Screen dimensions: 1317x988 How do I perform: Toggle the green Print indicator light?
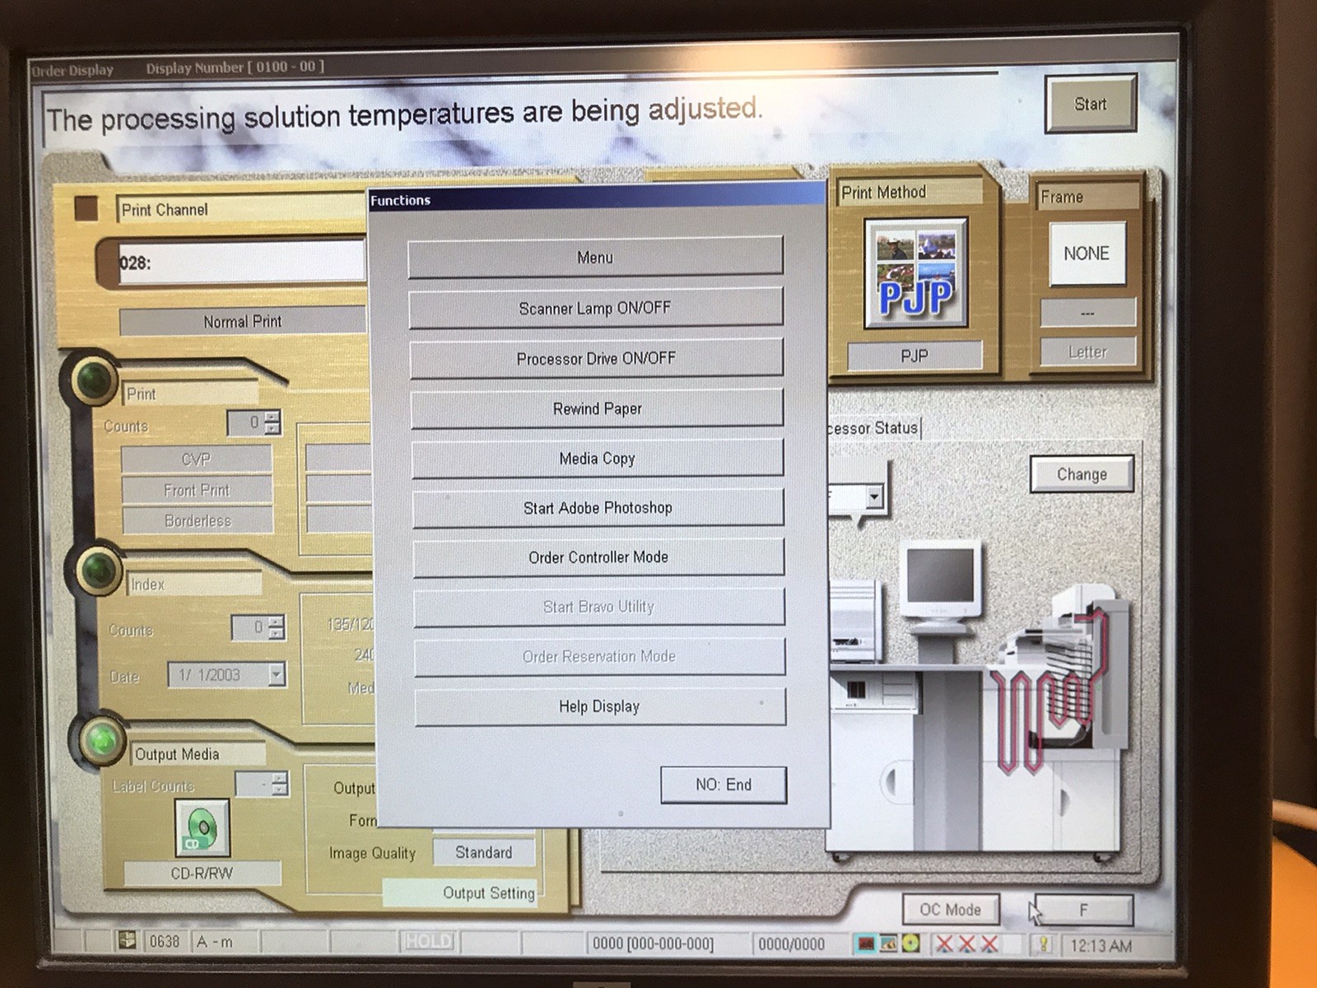[94, 380]
